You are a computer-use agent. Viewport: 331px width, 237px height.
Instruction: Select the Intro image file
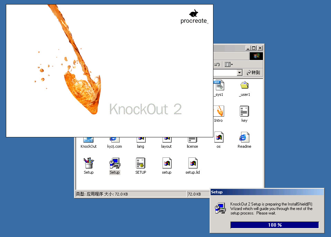click(219, 111)
